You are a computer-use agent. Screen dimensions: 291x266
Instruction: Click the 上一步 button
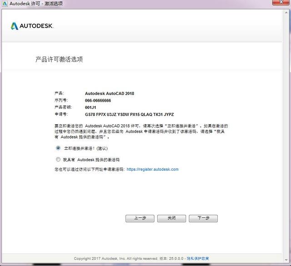coord(140,218)
